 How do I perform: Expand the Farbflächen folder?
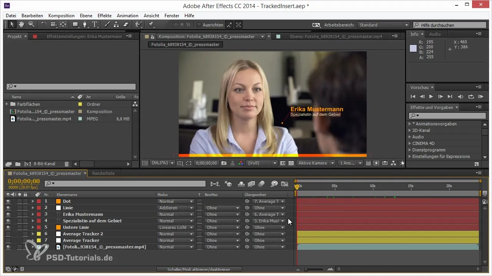7,104
